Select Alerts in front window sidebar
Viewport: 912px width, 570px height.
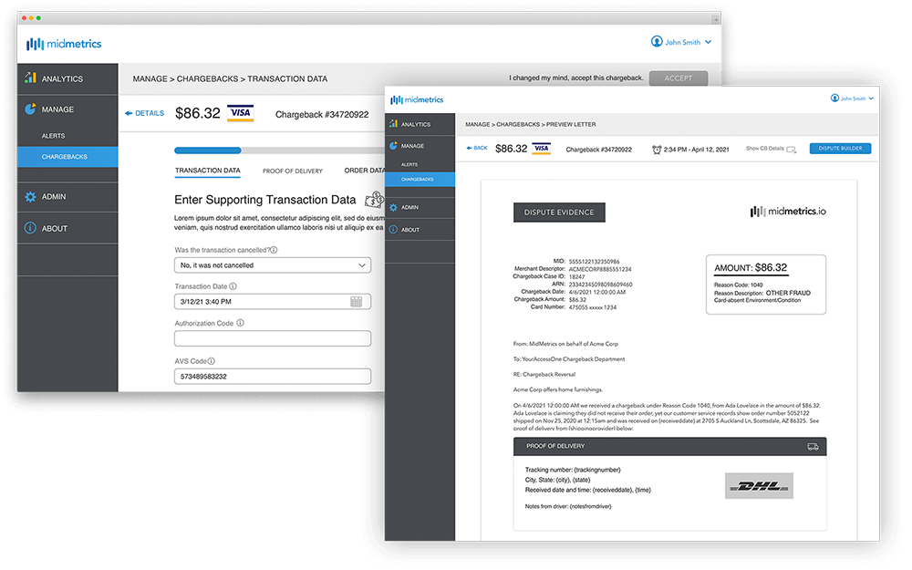point(409,164)
